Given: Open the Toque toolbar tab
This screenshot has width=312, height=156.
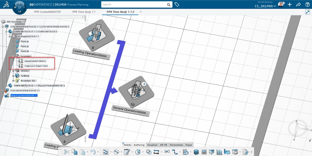Looking at the screenshot, I should coord(188,145).
